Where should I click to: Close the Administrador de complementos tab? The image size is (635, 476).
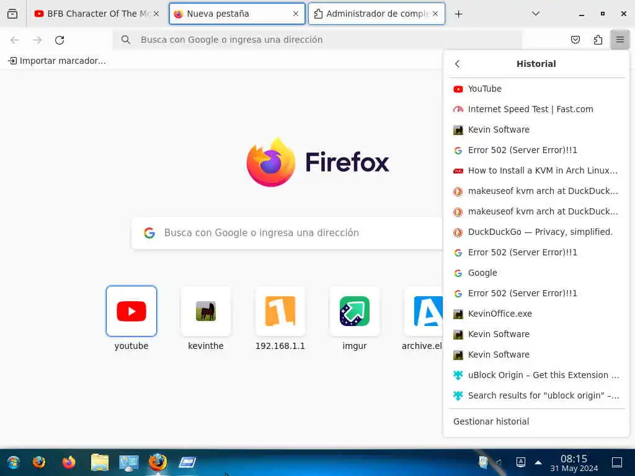tap(435, 14)
